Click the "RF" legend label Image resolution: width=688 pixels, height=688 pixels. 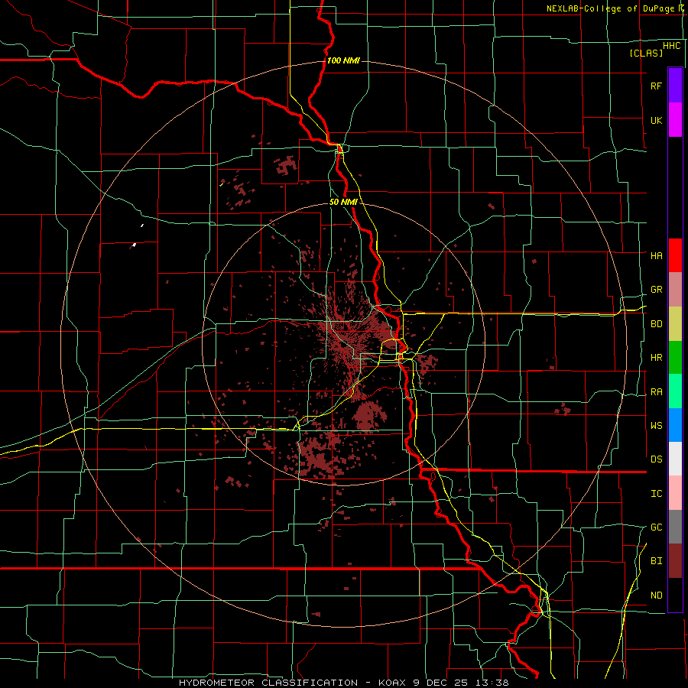click(x=656, y=86)
